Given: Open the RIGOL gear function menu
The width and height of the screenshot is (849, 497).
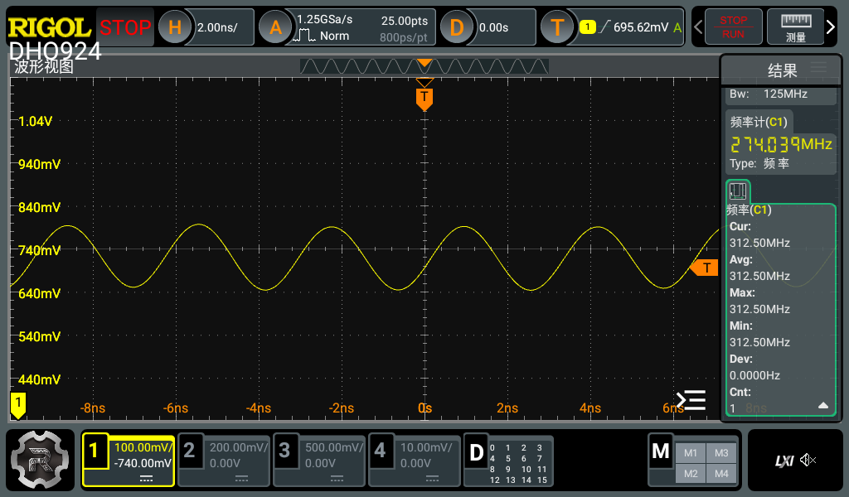Looking at the screenshot, I should 40,460.
